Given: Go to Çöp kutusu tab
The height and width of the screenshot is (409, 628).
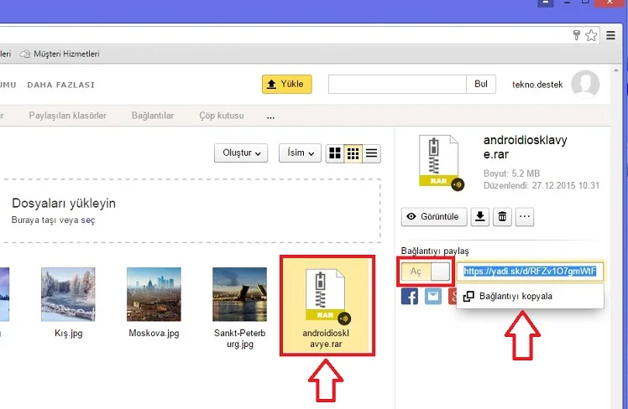Looking at the screenshot, I should point(222,115).
